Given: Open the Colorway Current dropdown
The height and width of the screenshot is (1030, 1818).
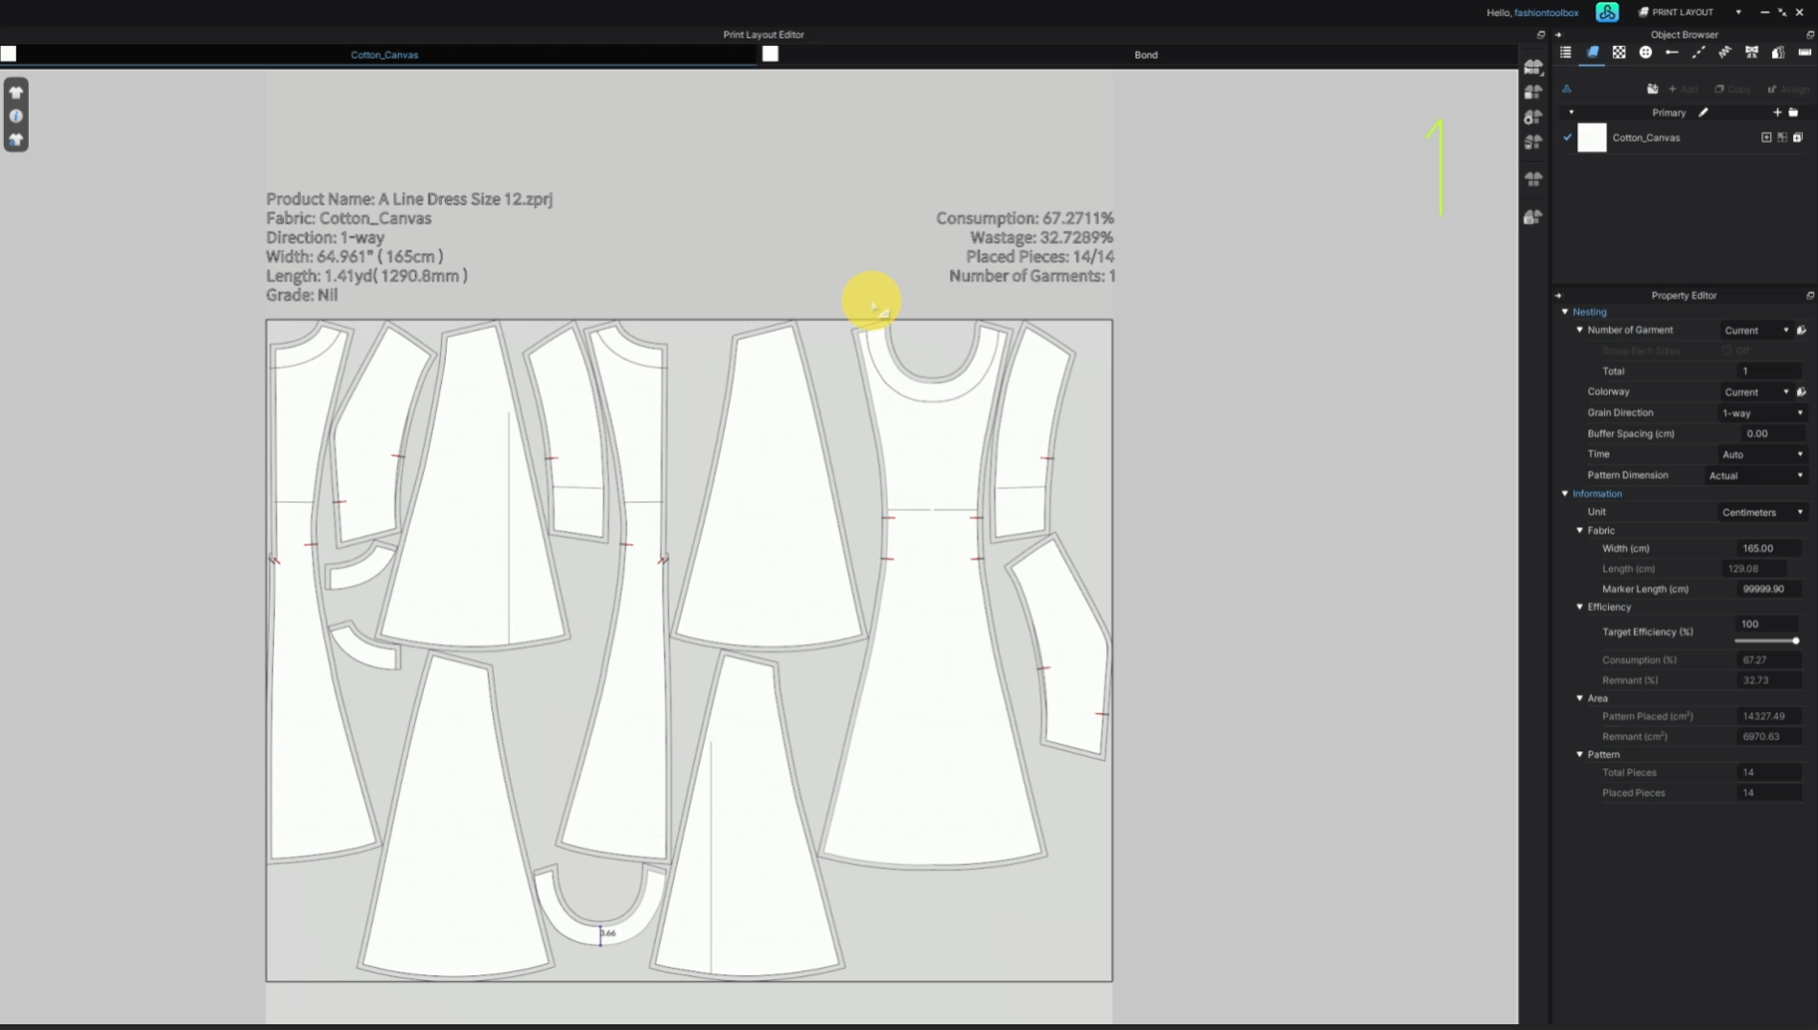Looking at the screenshot, I should [x=1757, y=392].
